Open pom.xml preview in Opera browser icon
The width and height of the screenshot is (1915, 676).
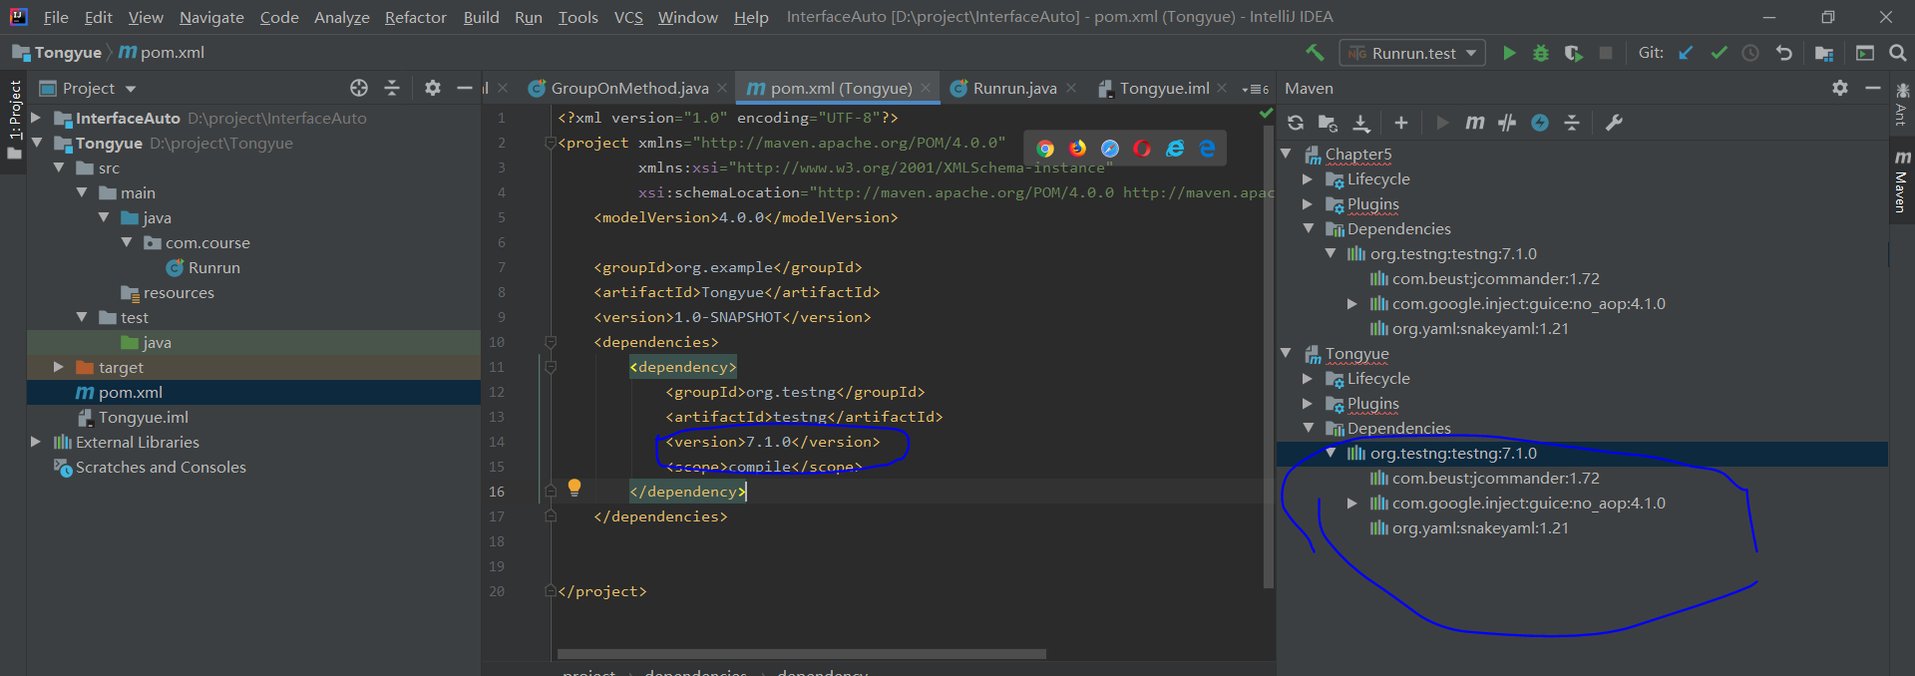(x=1142, y=149)
